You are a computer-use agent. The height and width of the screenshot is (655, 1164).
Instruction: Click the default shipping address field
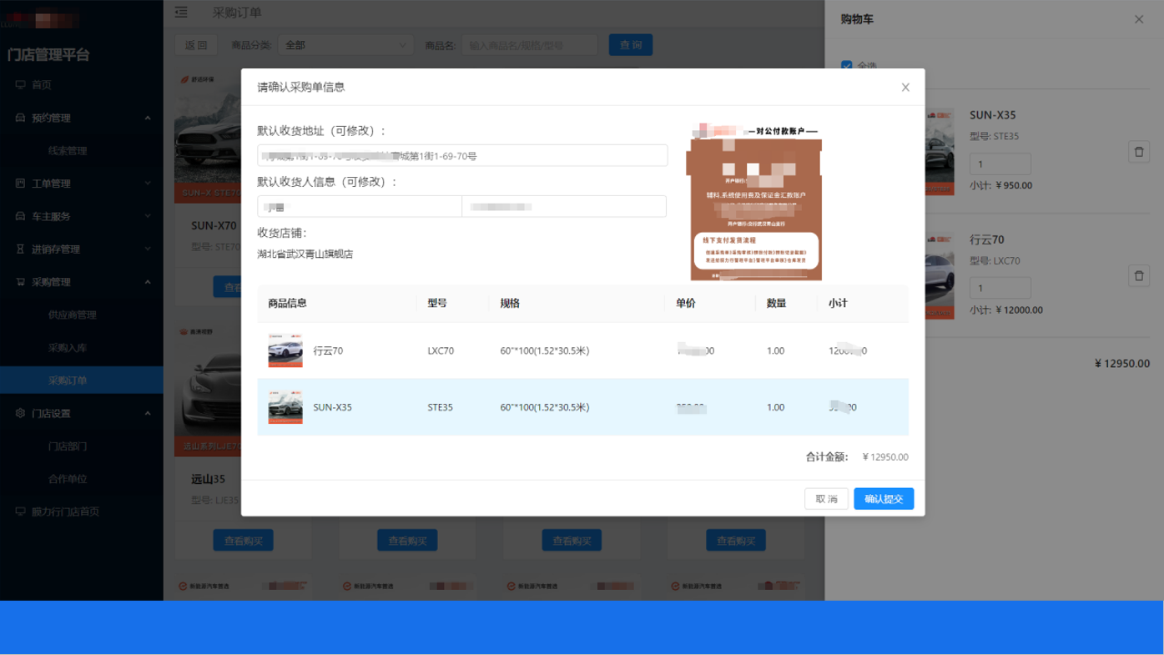pyautogui.click(x=462, y=156)
